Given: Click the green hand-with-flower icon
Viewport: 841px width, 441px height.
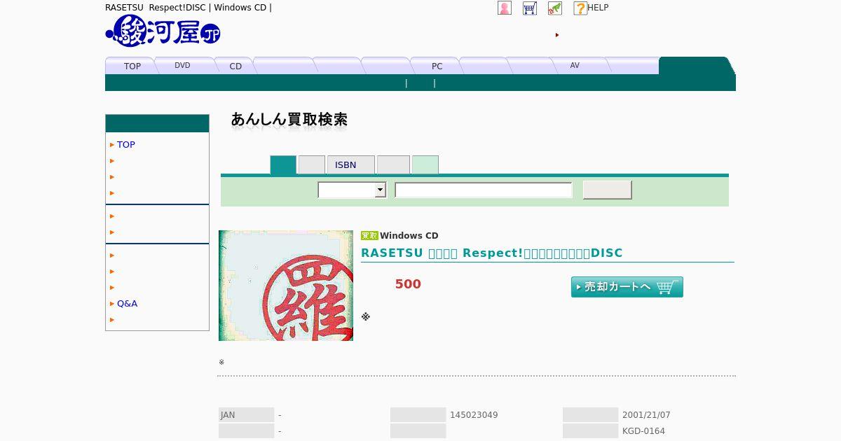Looking at the screenshot, I should pos(555,8).
